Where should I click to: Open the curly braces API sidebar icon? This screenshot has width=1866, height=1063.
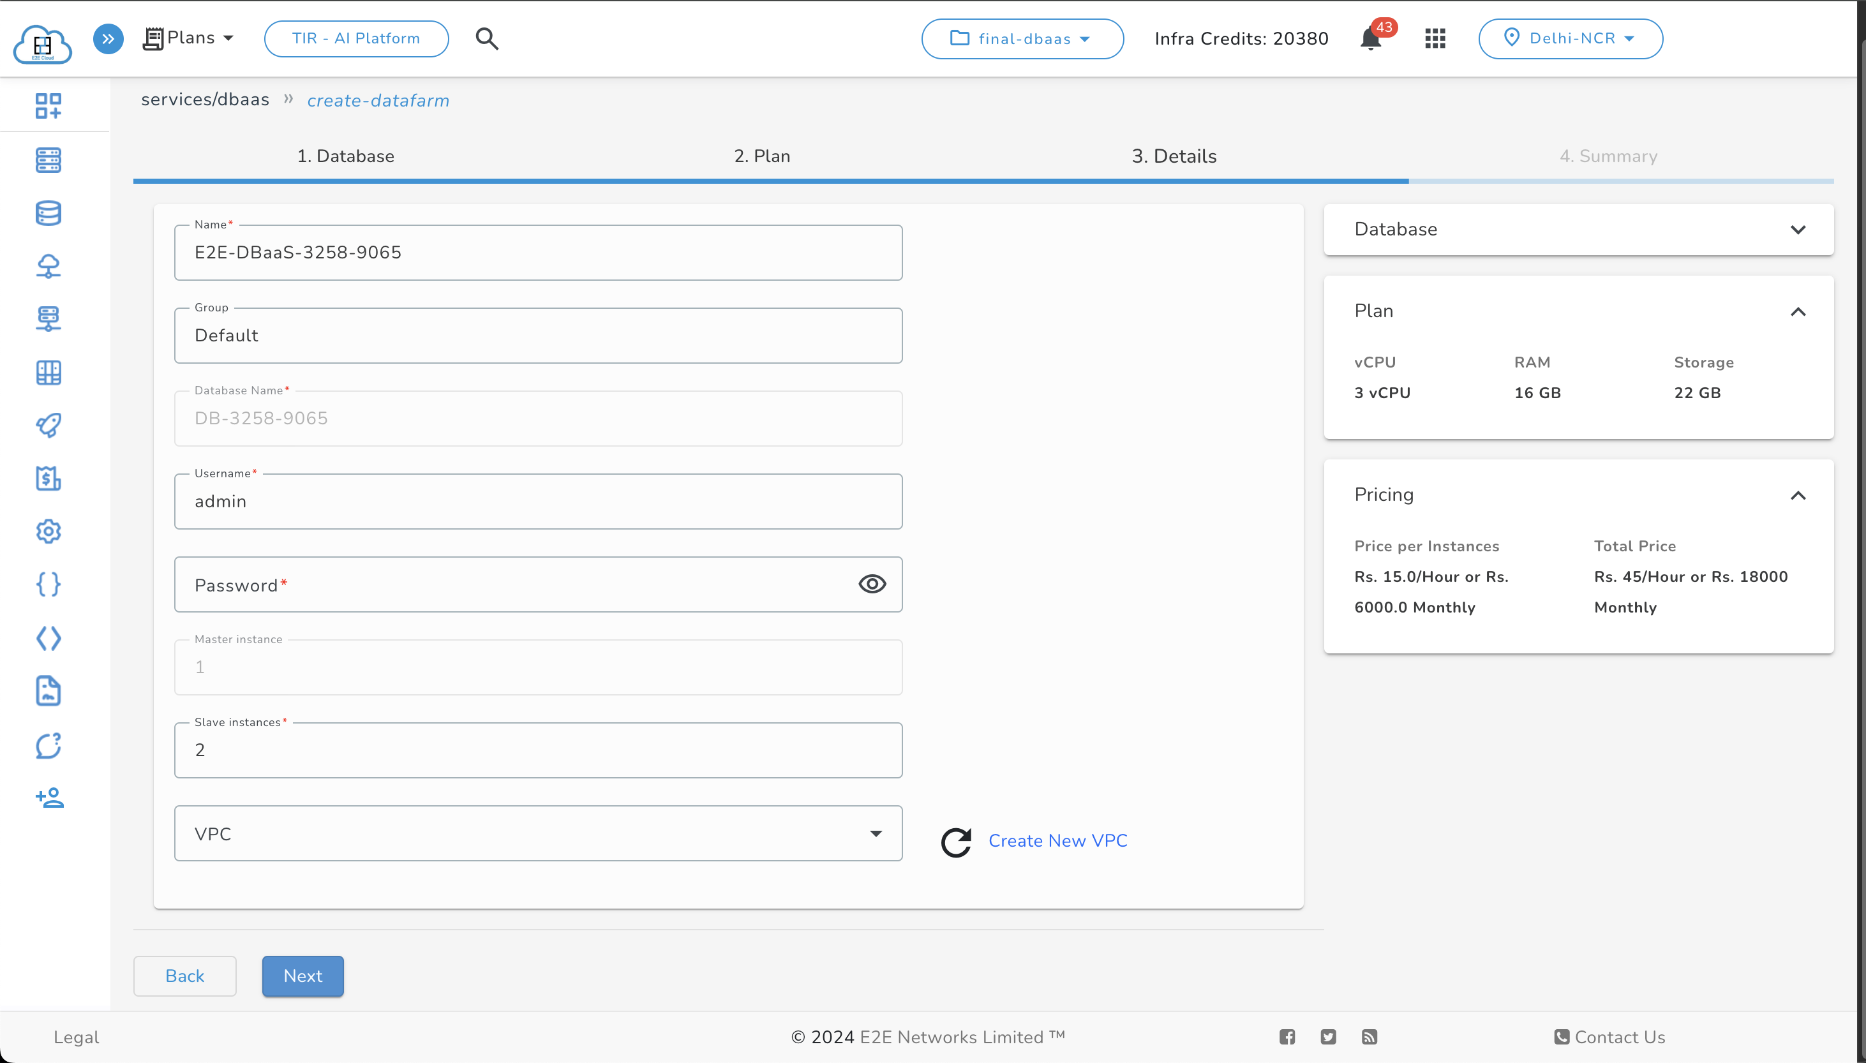point(49,585)
